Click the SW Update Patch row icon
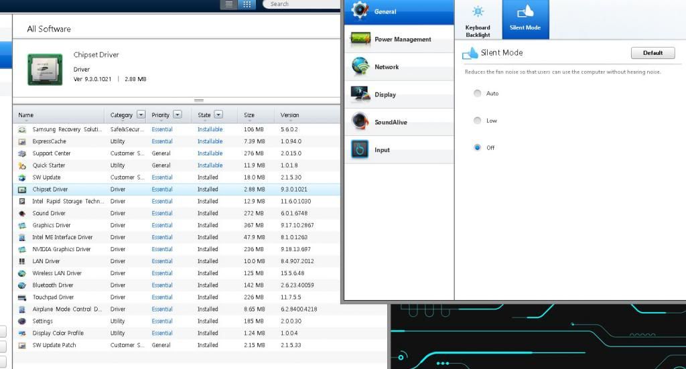The height and width of the screenshot is (369, 686). click(22, 346)
